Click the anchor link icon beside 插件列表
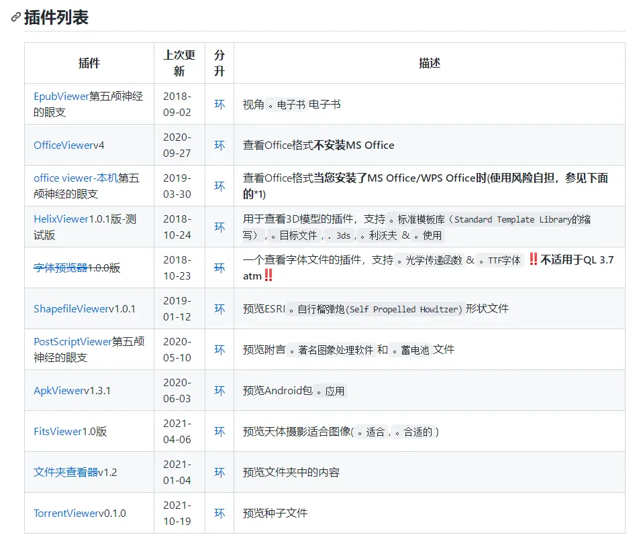This screenshot has width=637, height=541. tap(16, 17)
